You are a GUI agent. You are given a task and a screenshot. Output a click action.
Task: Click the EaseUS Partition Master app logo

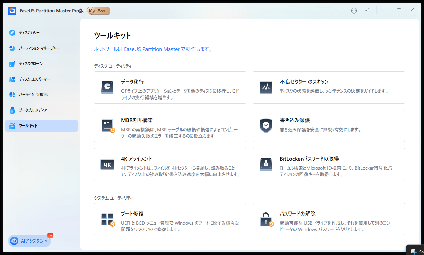[x=12, y=11]
